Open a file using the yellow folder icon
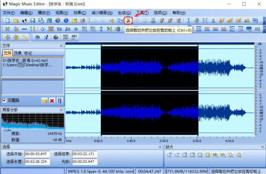The image size is (266, 174). tap(16, 21)
